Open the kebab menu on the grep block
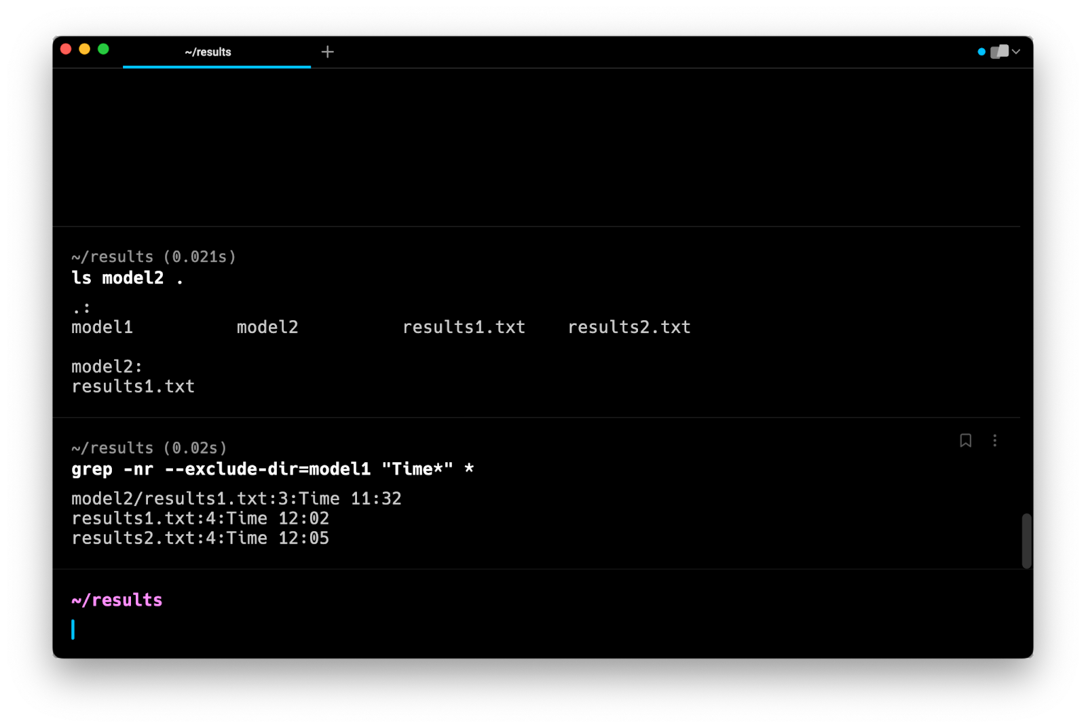This screenshot has width=1086, height=728. pyautogui.click(x=995, y=440)
